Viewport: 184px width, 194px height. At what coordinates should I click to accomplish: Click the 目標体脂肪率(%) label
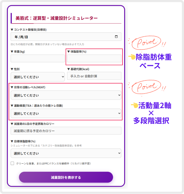(23, 141)
